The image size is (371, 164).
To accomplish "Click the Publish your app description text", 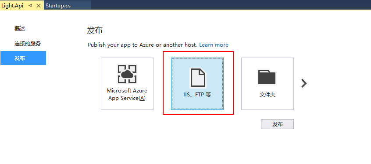I will 142,44.
